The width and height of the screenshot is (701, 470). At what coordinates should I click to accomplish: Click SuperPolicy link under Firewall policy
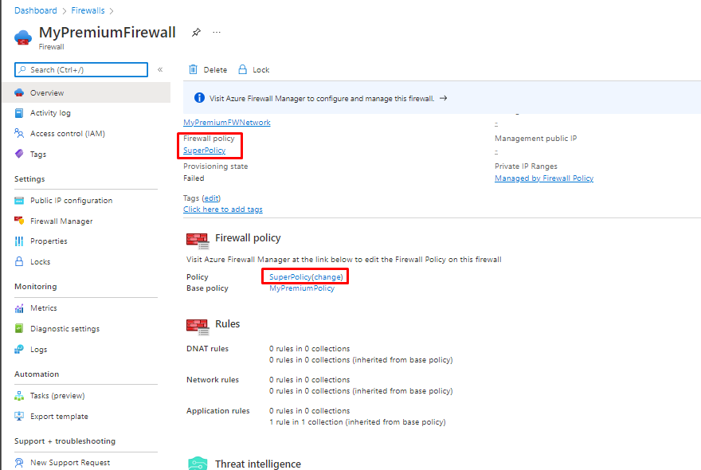click(204, 151)
